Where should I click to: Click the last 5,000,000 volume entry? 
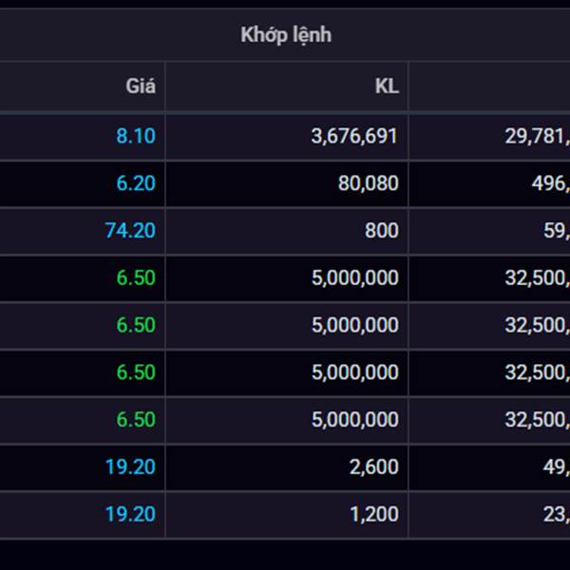(354, 420)
